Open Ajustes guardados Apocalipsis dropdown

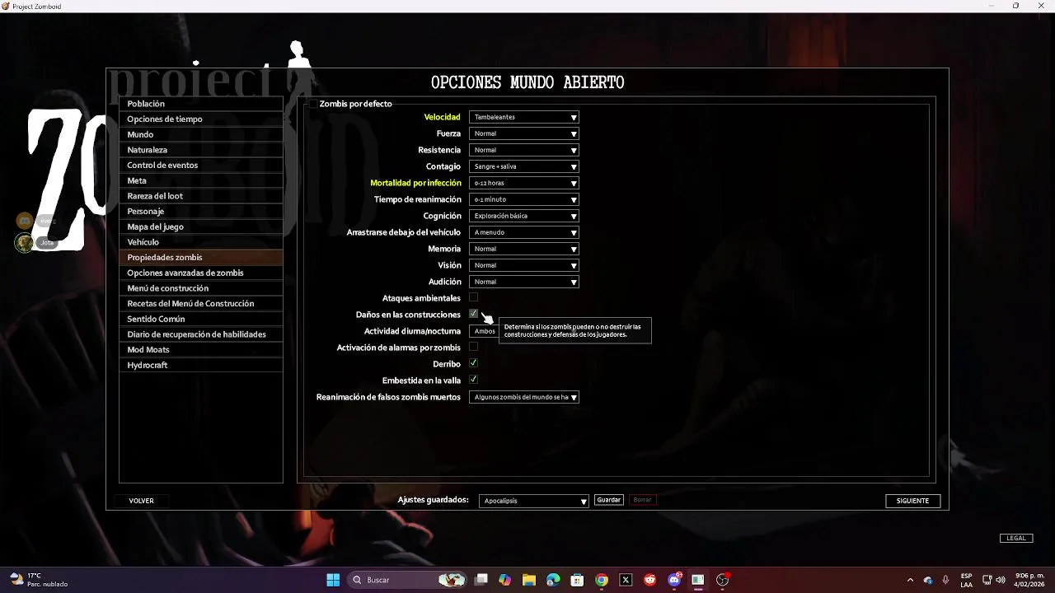(x=534, y=501)
